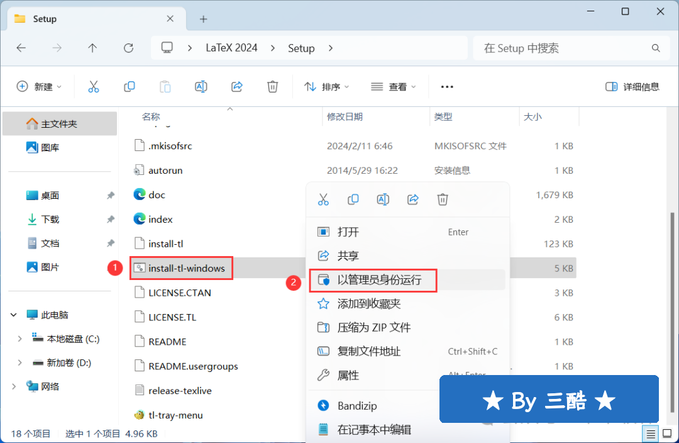The height and width of the screenshot is (443, 679).
Task: Cut via the context menu scissors icon
Action: click(x=323, y=199)
